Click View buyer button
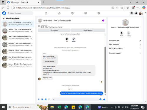The width and height of the screenshot is (147, 110). [54, 30]
